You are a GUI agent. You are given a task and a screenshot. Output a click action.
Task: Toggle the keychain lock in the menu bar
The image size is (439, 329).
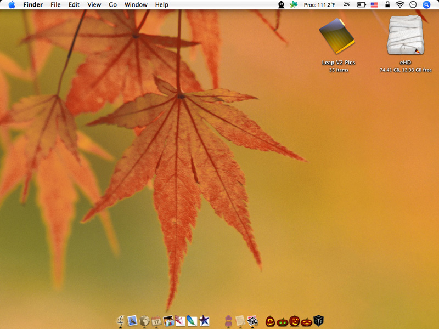(x=386, y=5)
